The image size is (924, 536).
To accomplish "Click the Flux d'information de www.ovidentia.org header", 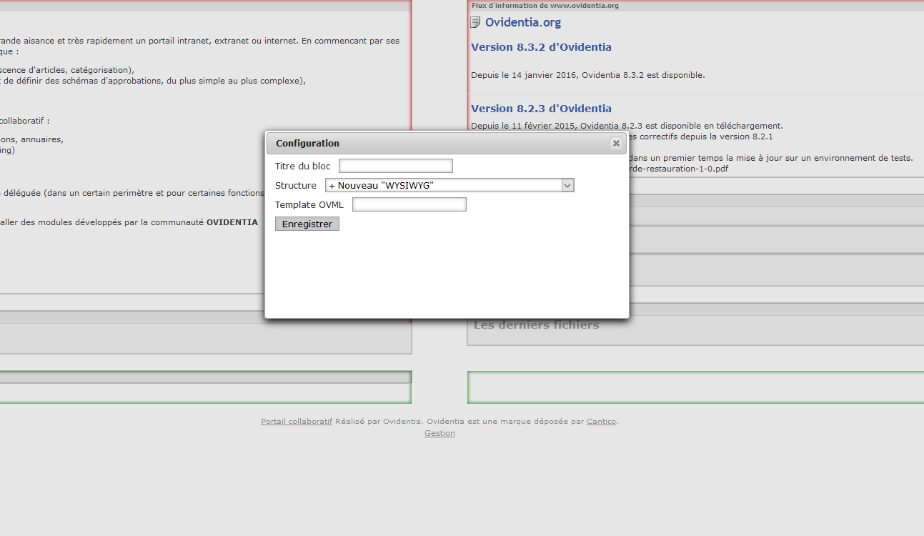I will 545,6.
